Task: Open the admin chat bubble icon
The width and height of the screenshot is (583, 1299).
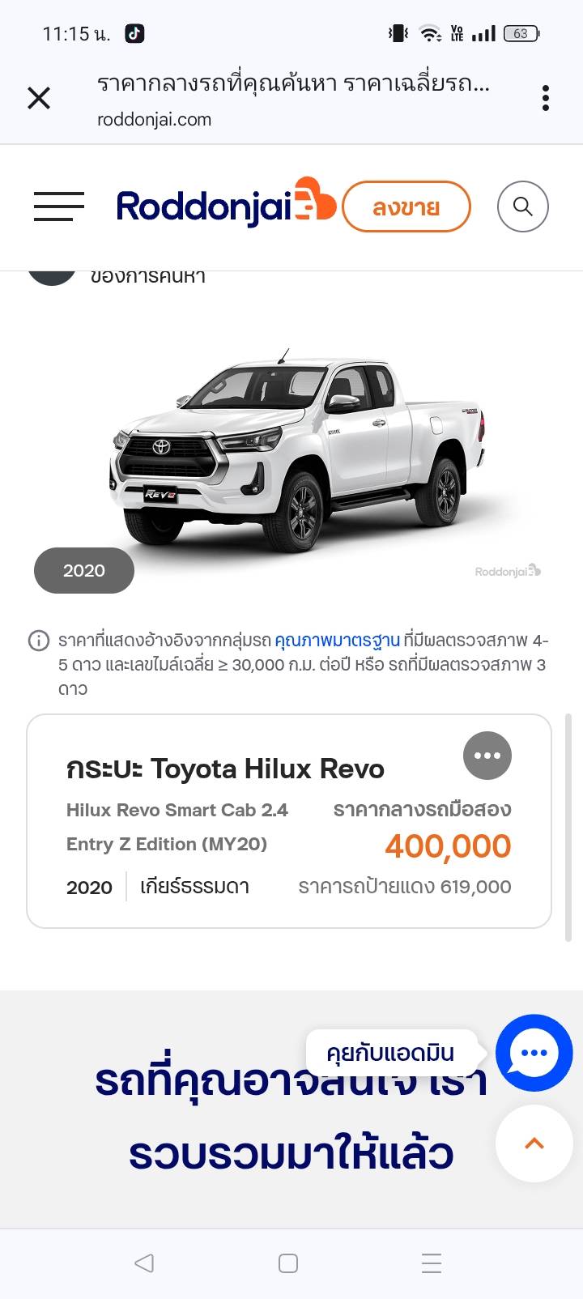Action: [x=534, y=1052]
